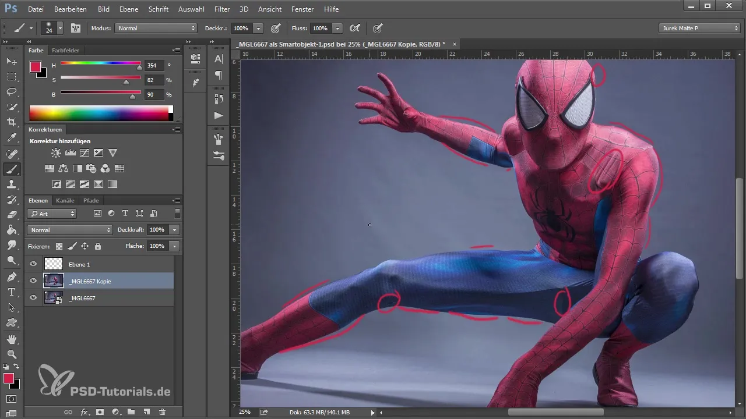
Task: Select the History Brush tool
Action: coord(12,200)
